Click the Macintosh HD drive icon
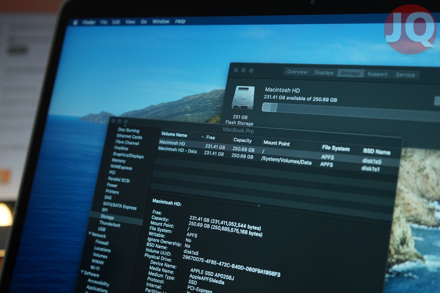 (x=243, y=97)
